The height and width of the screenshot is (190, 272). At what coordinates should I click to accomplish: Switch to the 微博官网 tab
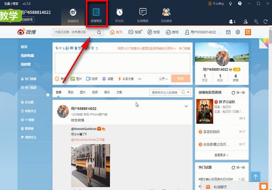pyautogui.click(x=73, y=15)
